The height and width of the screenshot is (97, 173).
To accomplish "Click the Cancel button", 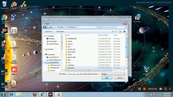I will coord(119,78).
